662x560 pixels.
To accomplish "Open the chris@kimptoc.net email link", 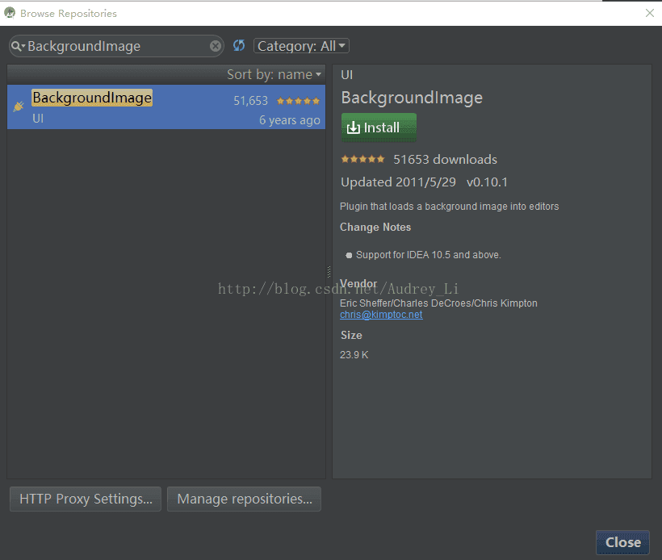I will [381, 315].
